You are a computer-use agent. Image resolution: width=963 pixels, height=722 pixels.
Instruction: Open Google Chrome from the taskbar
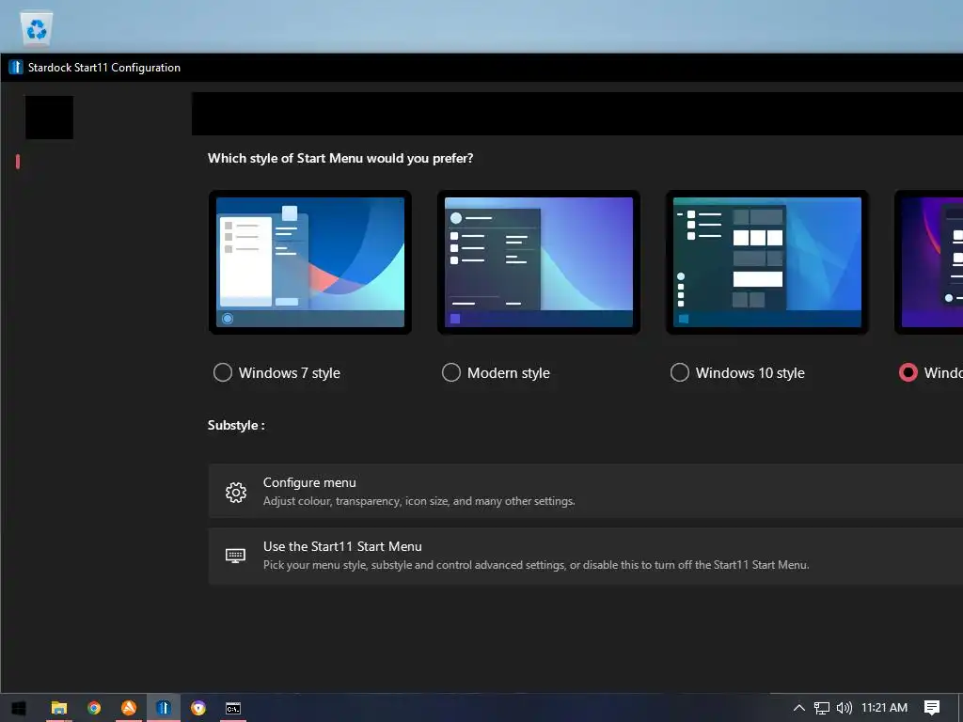94,708
